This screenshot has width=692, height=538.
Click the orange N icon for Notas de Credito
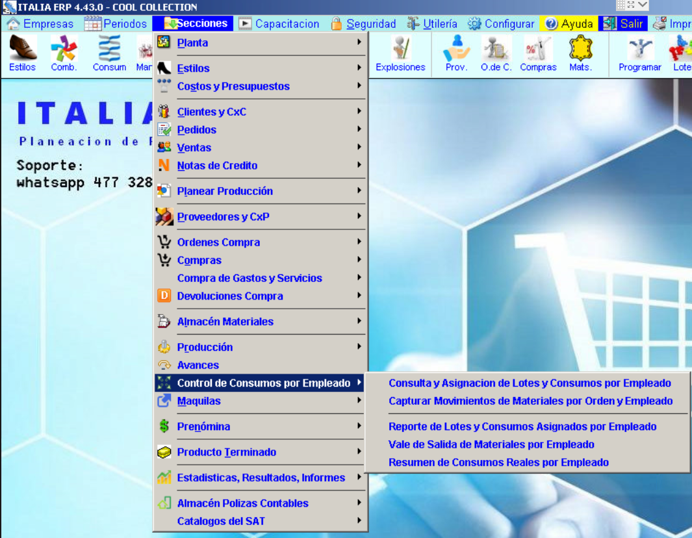pyautogui.click(x=164, y=165)
